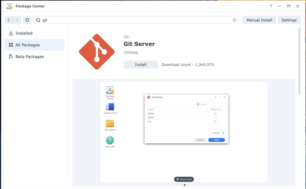Screen dimensions: 306x189
Task: Close the Package Center window
Action: point(298,6)
